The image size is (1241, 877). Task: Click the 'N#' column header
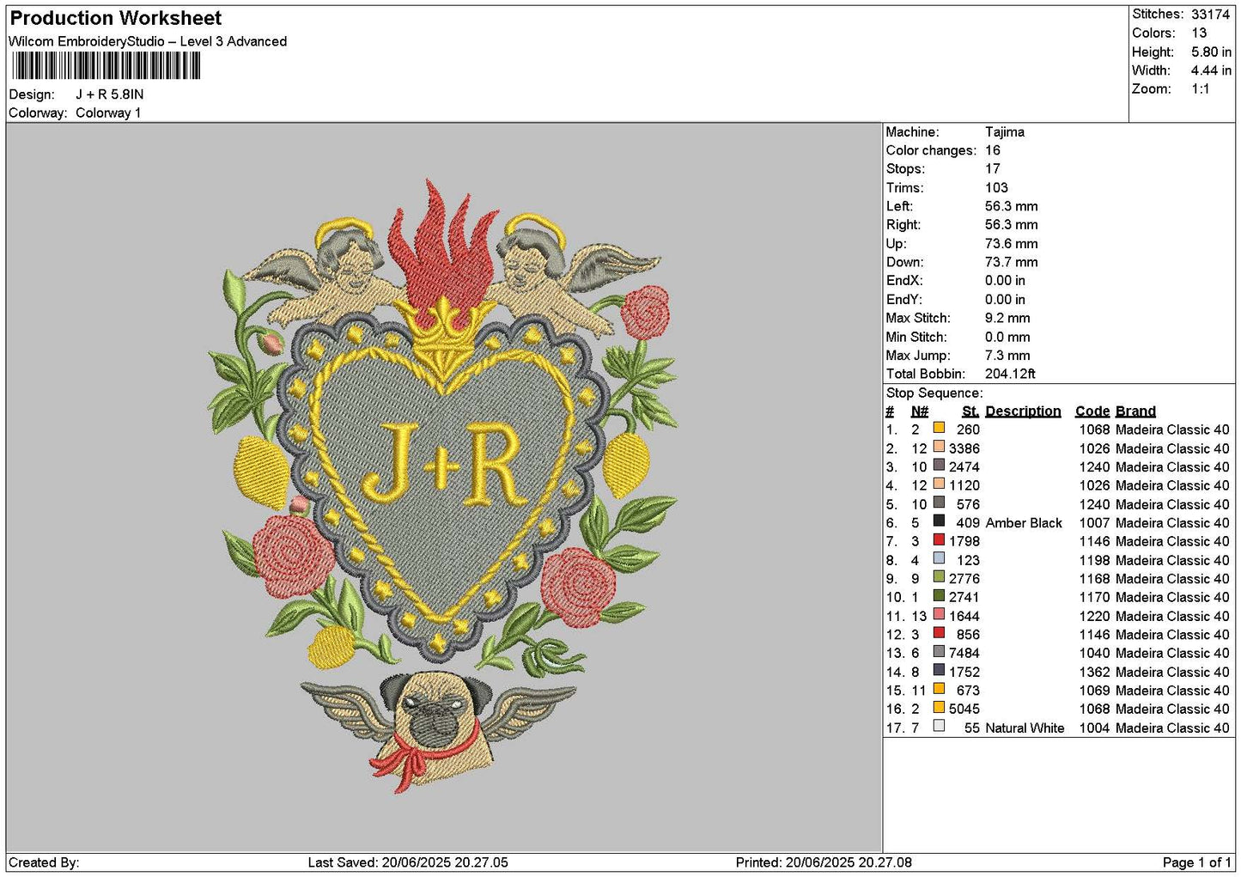[x=920, y=411]
